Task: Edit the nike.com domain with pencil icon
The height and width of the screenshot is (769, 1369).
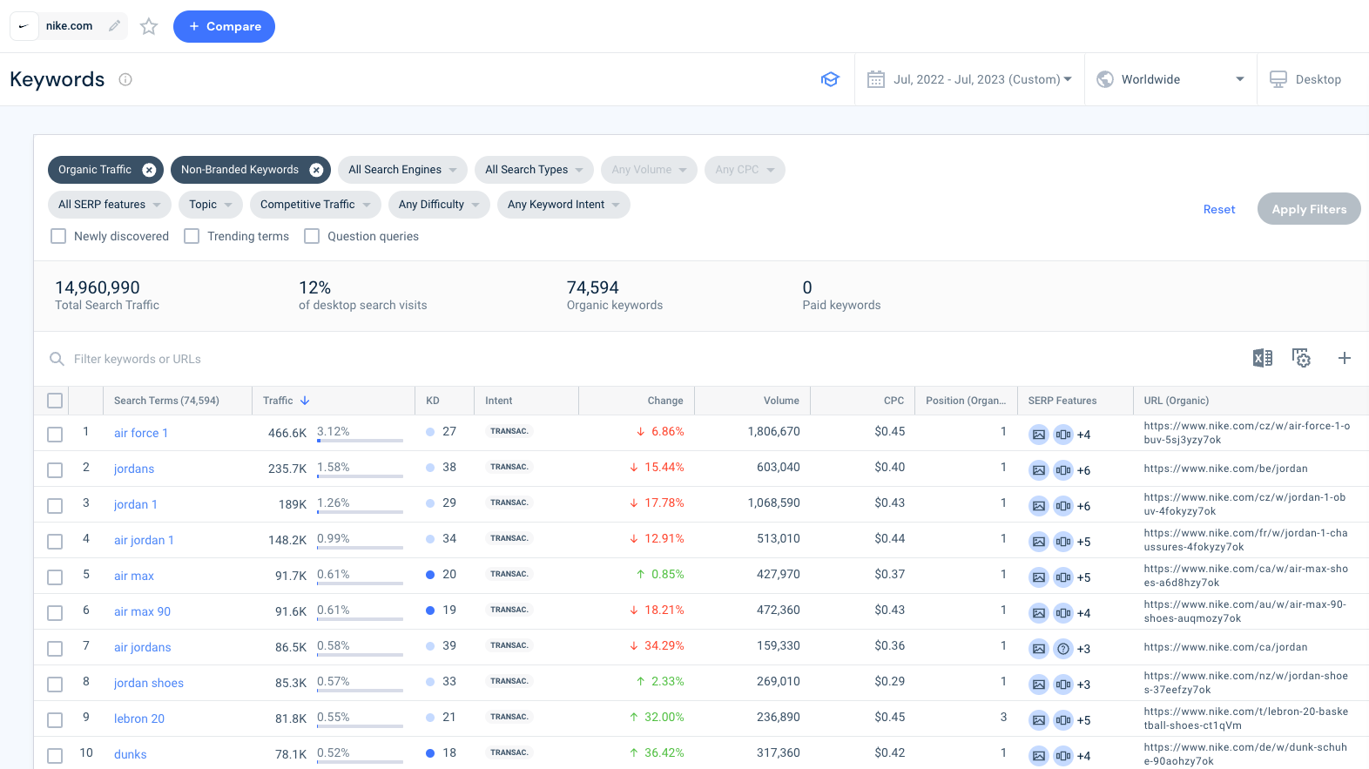Action: (114, 26)
